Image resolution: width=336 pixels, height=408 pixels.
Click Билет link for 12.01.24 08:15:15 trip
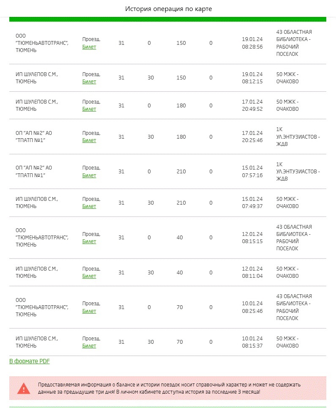coord(89,241)
